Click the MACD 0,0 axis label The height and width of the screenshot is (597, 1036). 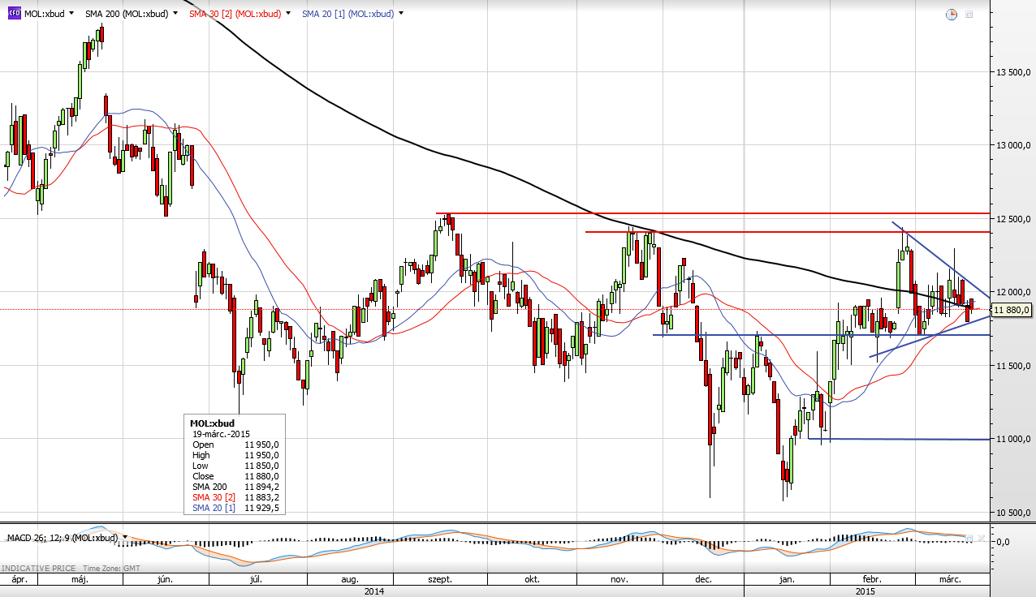point(1002,541)
